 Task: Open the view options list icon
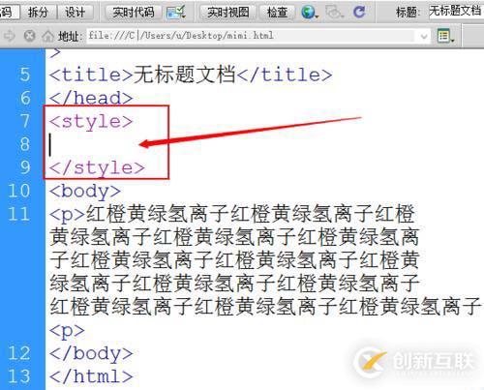[443, 36]
